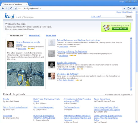This screenshot has height=123, width=138.
Task: Click the browser Forward arrow
Action: pos(6,8)
